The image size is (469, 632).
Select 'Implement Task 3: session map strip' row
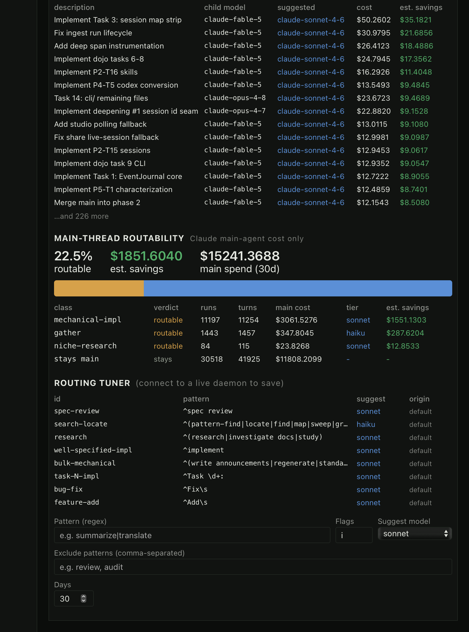tap(253, 20)
